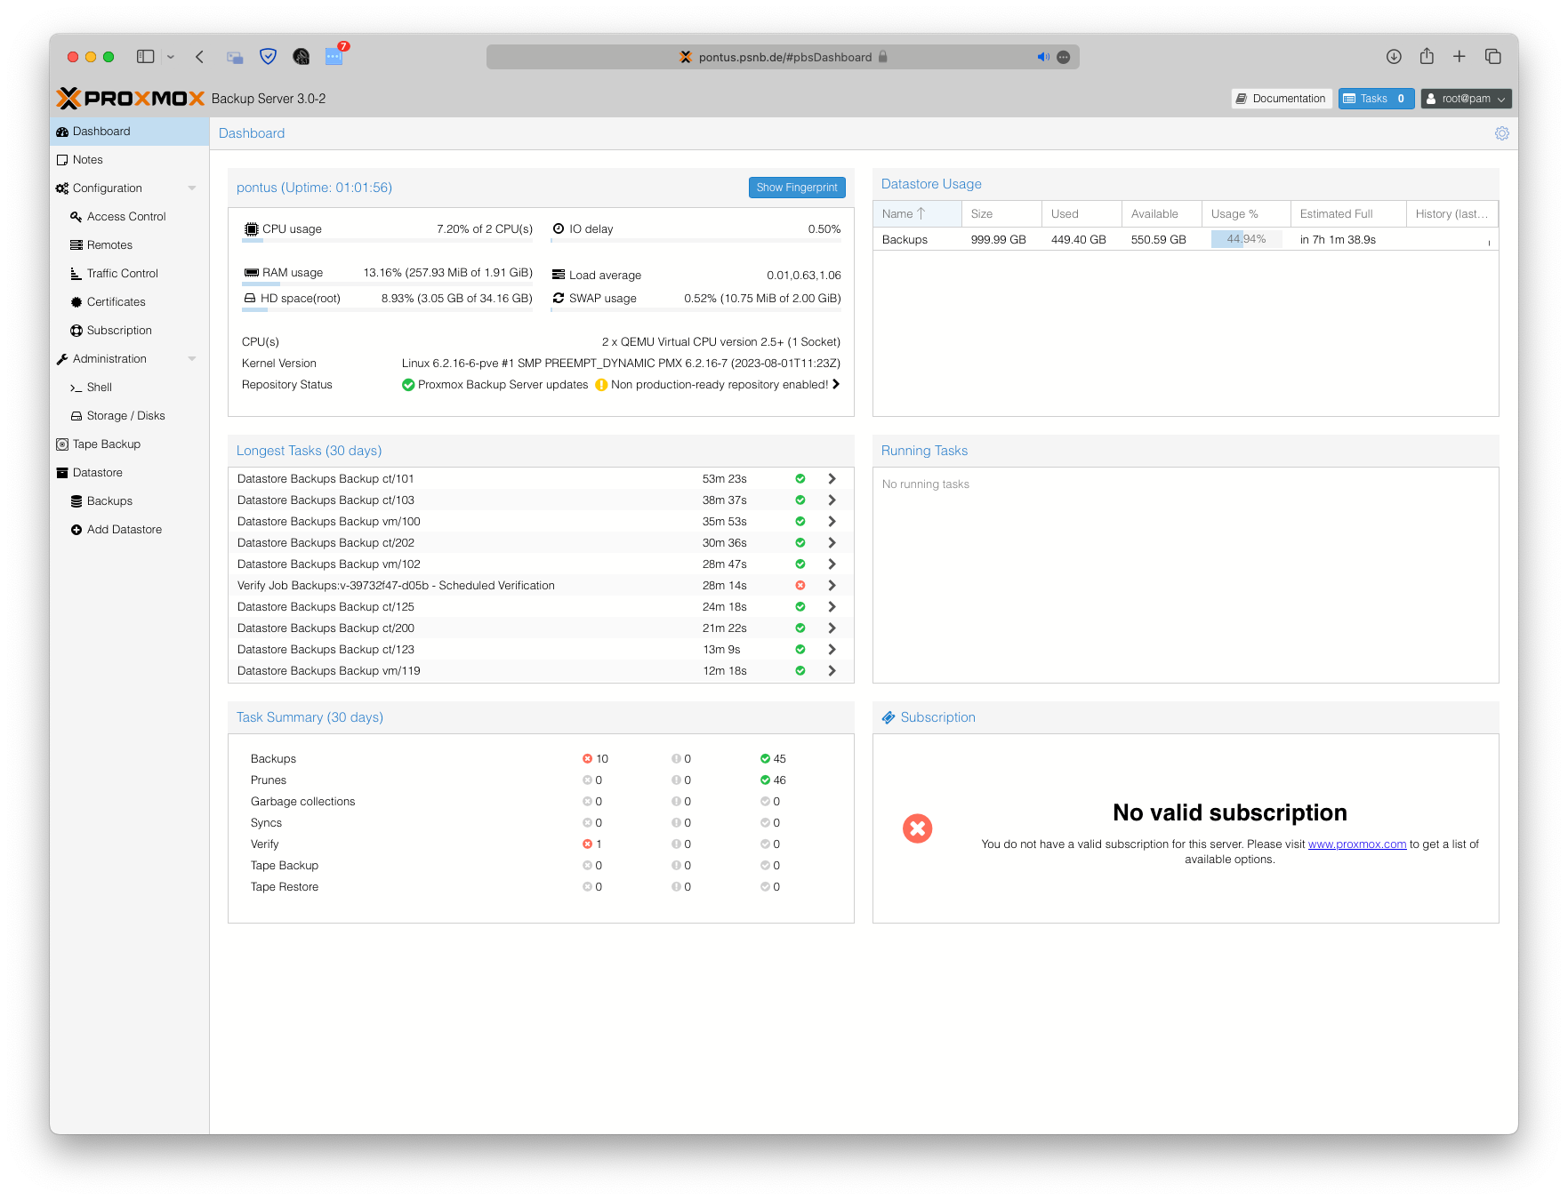1568x1200 pixels.
Task: Open arrow for Backup vm/119 task
Action: 832,670
